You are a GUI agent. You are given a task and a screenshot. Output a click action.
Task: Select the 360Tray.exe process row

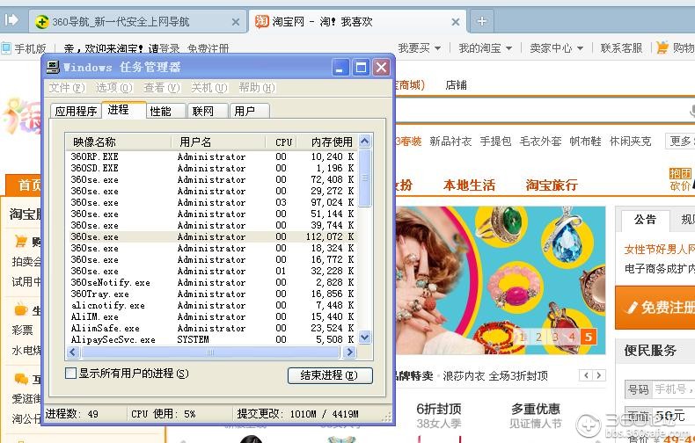click(212, 294)
